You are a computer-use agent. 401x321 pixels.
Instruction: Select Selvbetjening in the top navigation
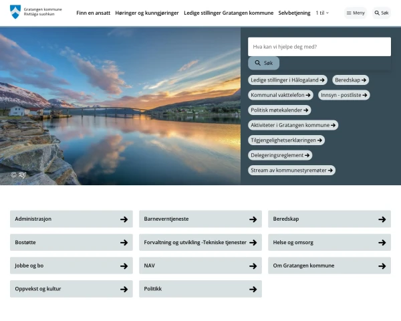[x=294, y=13]
